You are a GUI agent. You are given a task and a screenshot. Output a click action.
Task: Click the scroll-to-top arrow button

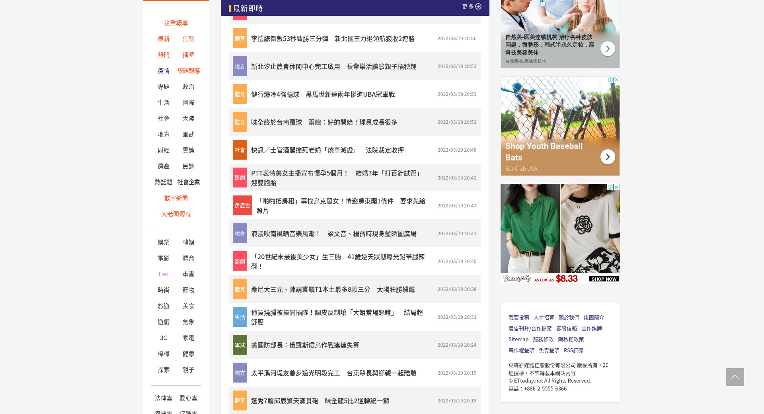735,377
